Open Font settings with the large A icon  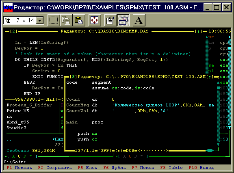(139, 20)
